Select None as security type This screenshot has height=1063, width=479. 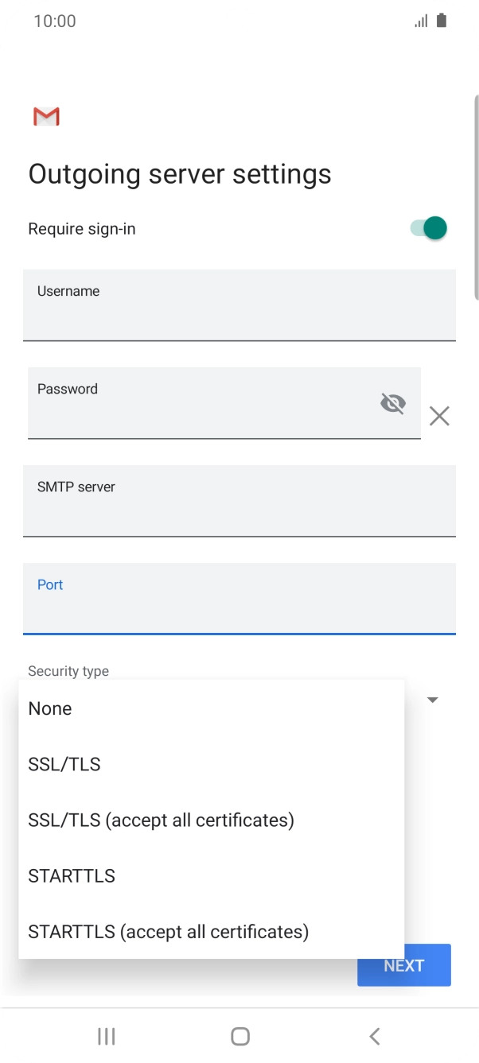click(x=50, y=708)
